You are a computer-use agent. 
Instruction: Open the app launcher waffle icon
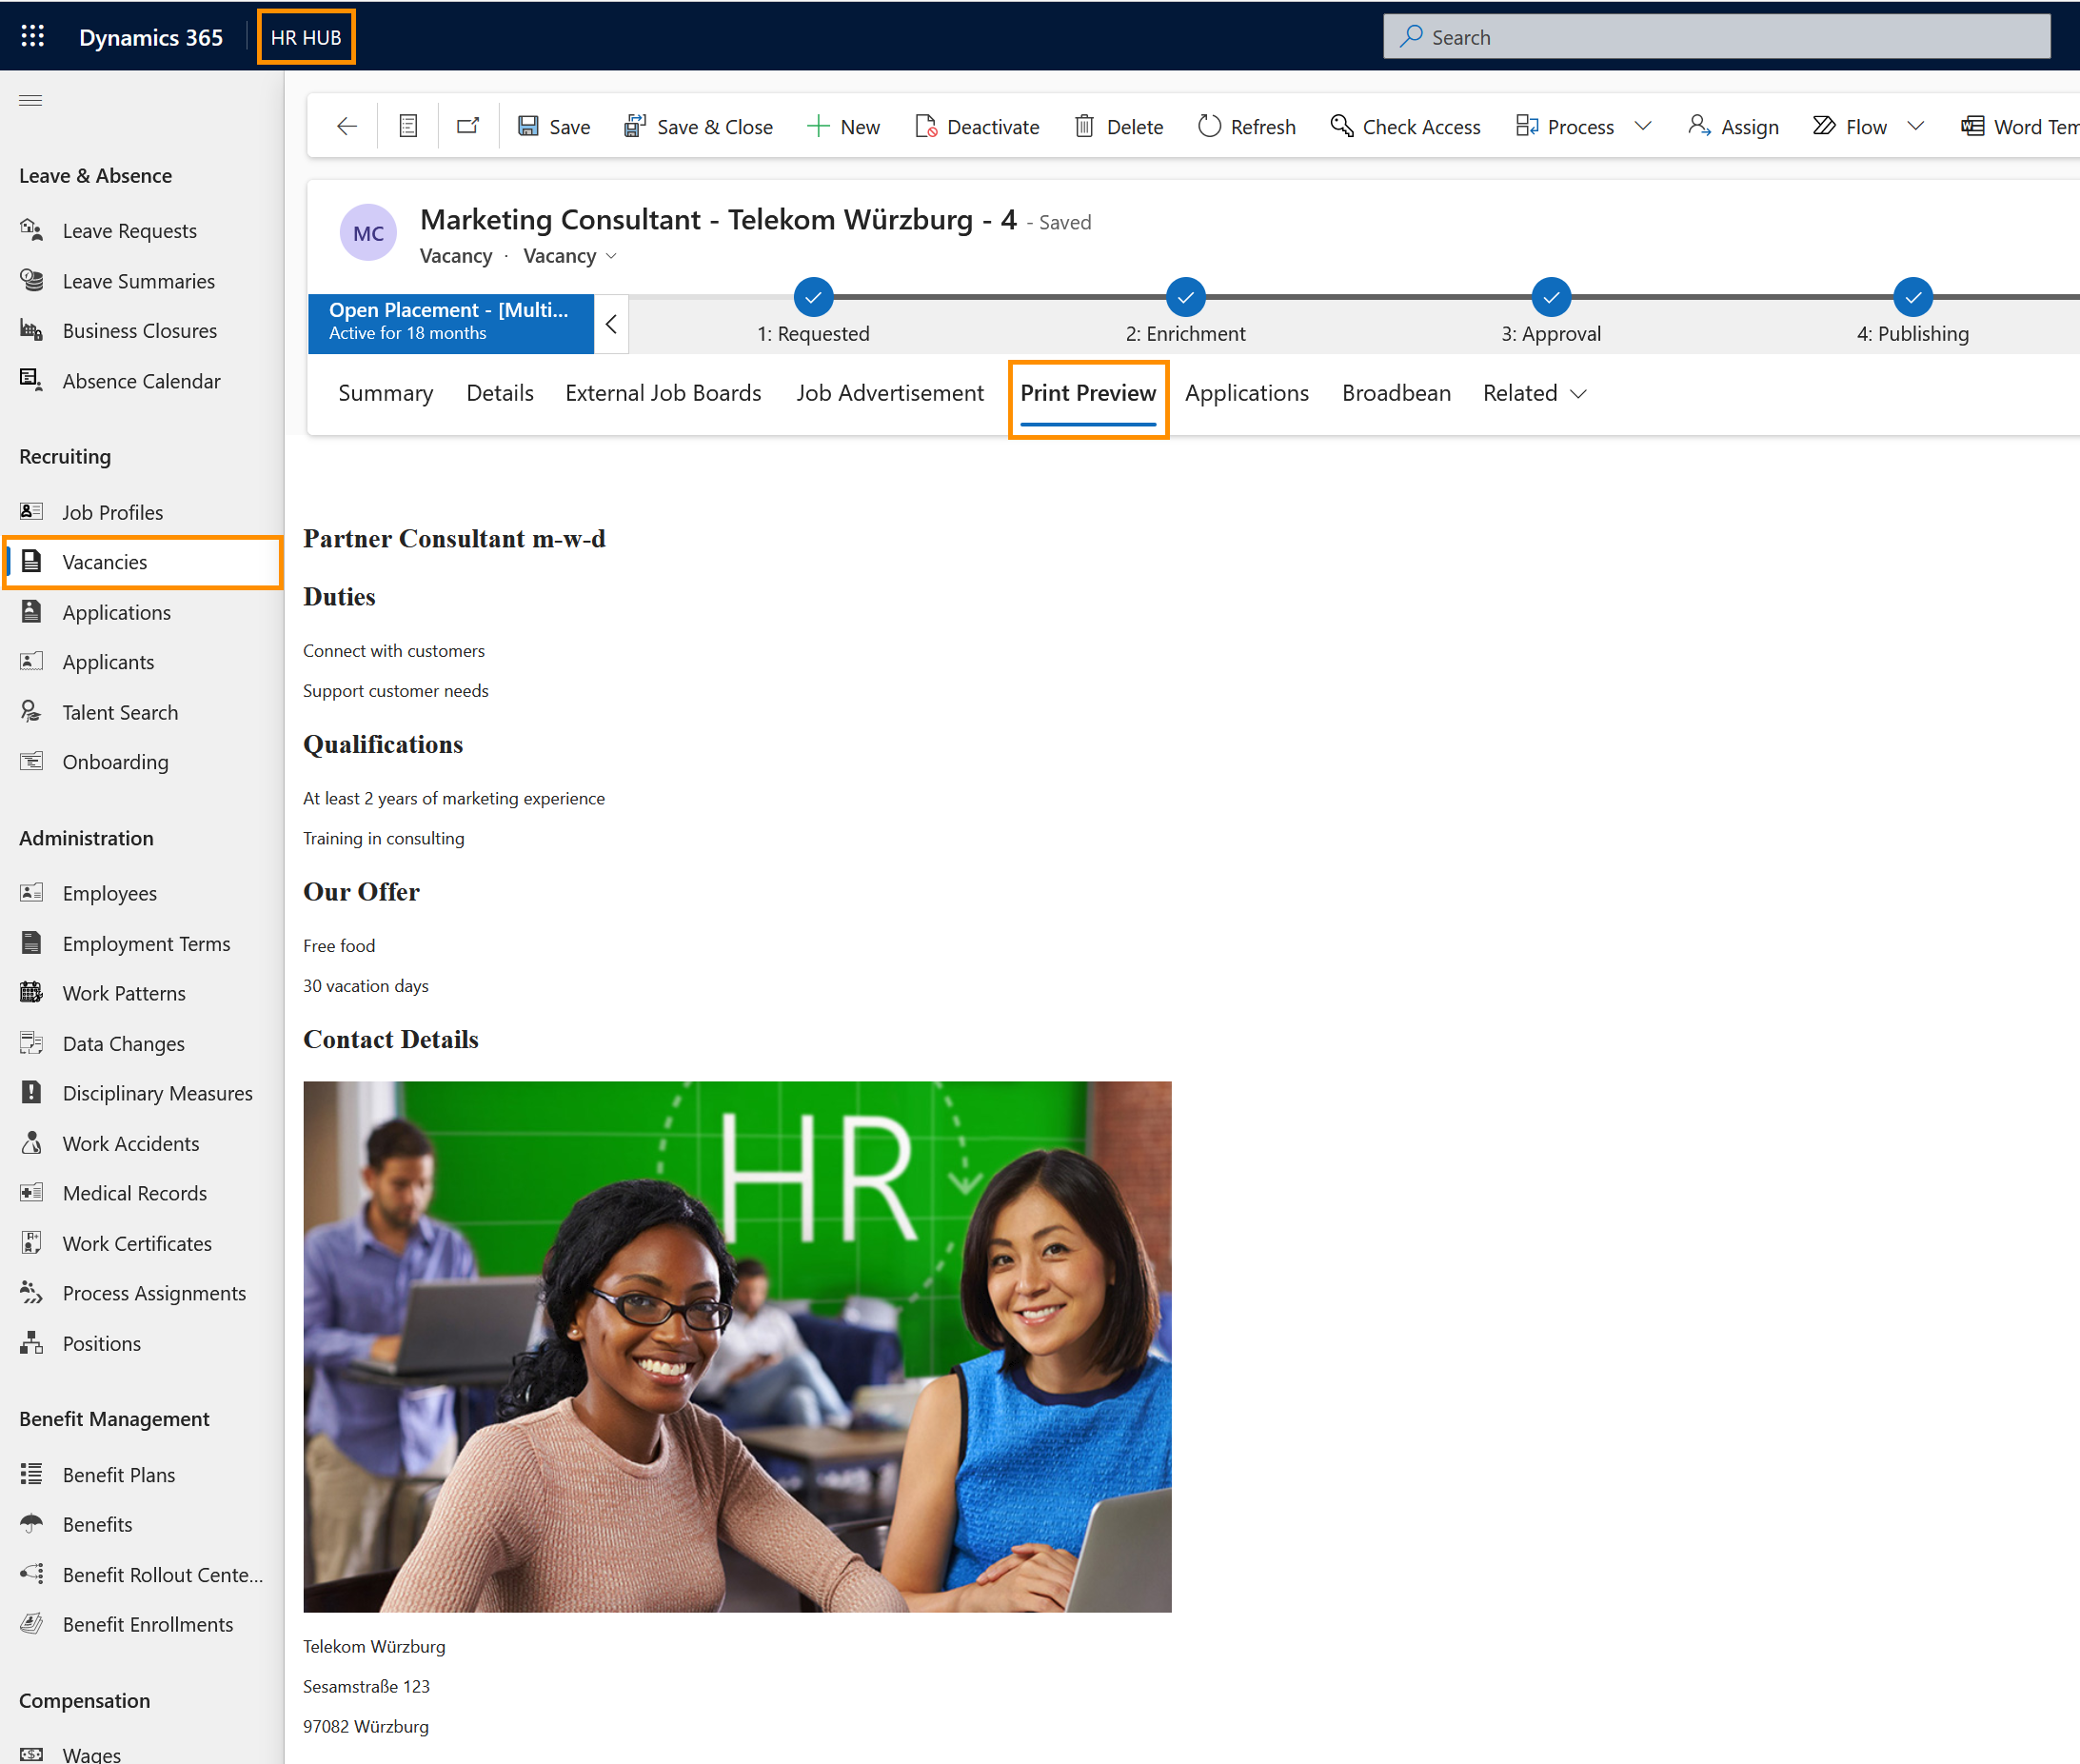click(x=32, y=37)
